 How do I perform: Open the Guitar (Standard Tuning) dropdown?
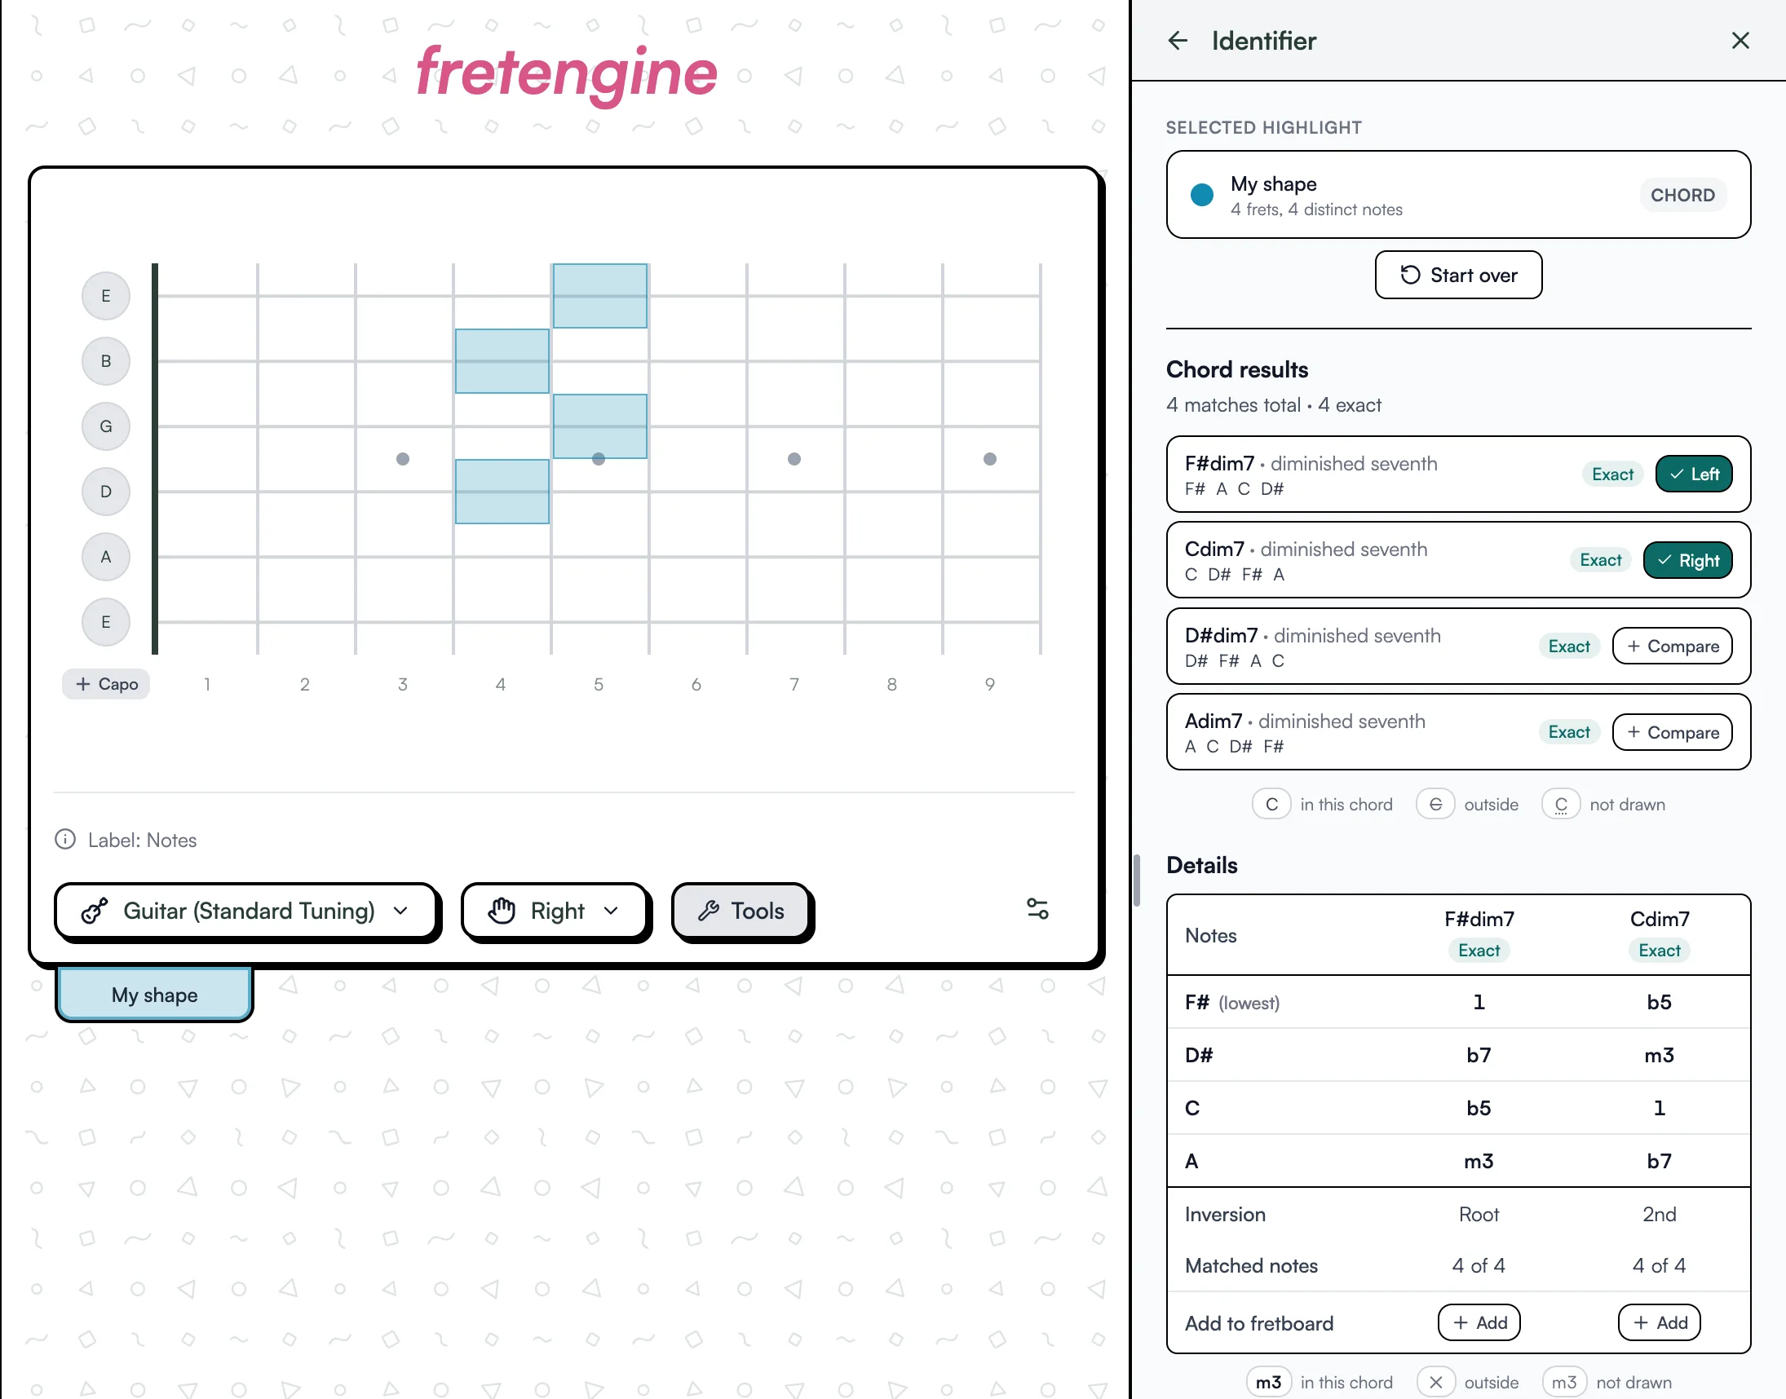pos(245,911)
